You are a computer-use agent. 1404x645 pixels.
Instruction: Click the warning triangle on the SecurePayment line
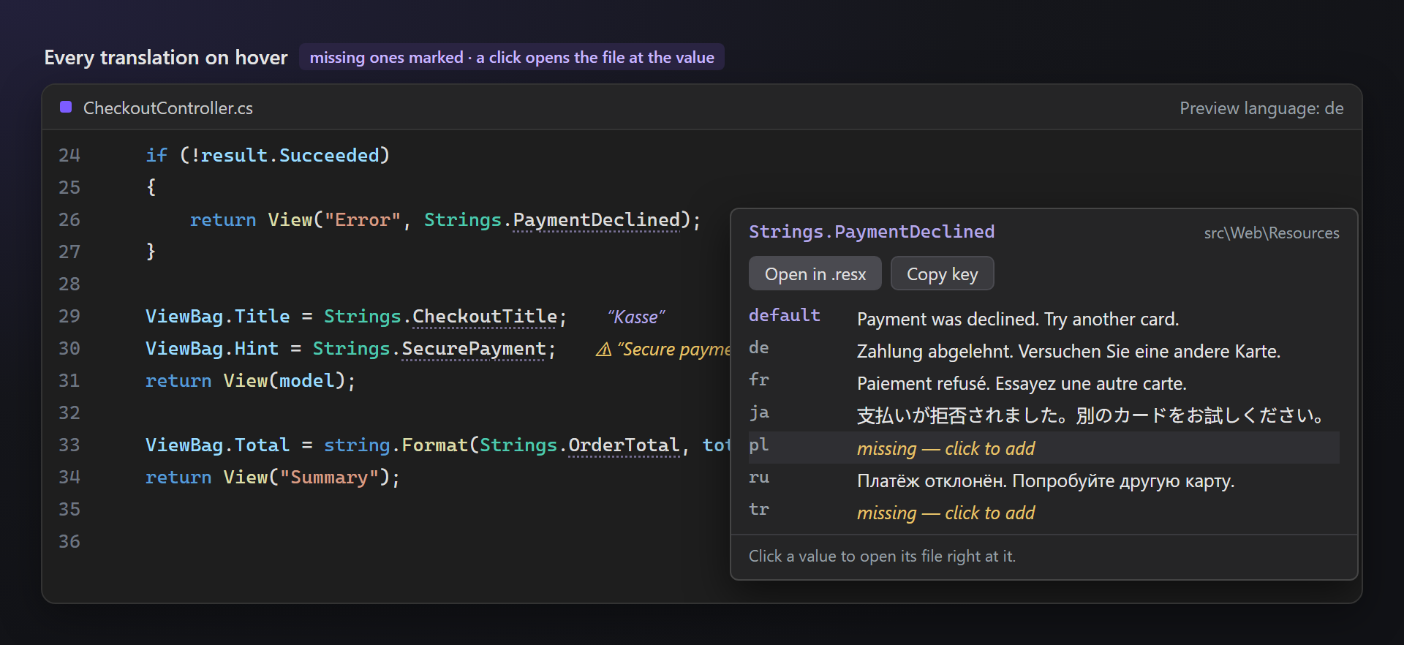(x=603, y=350)
